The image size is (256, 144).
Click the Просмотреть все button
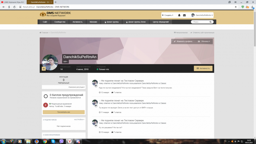pos(63,112)
